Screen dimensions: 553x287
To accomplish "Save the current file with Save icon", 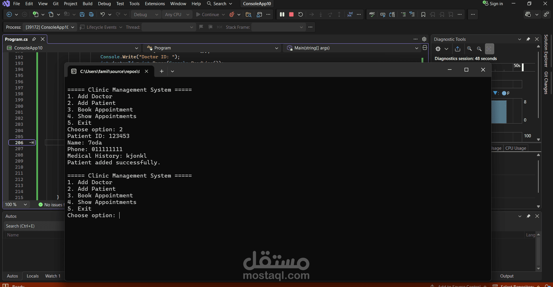I will point(82,14).
